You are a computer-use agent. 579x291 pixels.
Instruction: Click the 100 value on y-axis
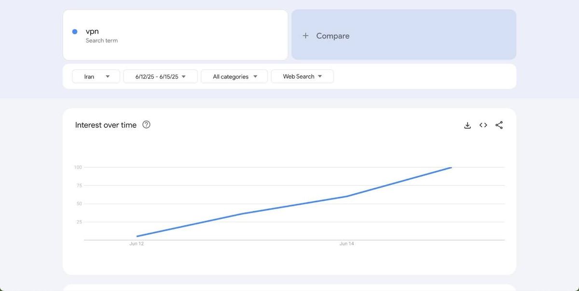point(78,167)
